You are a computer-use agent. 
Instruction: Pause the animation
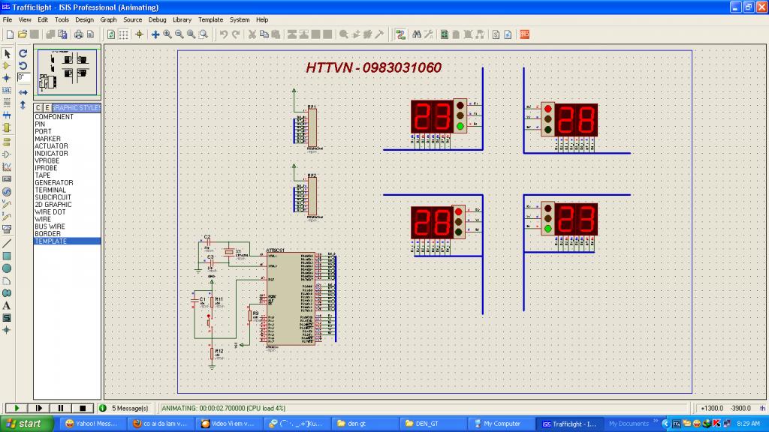[x=61, y=408]
